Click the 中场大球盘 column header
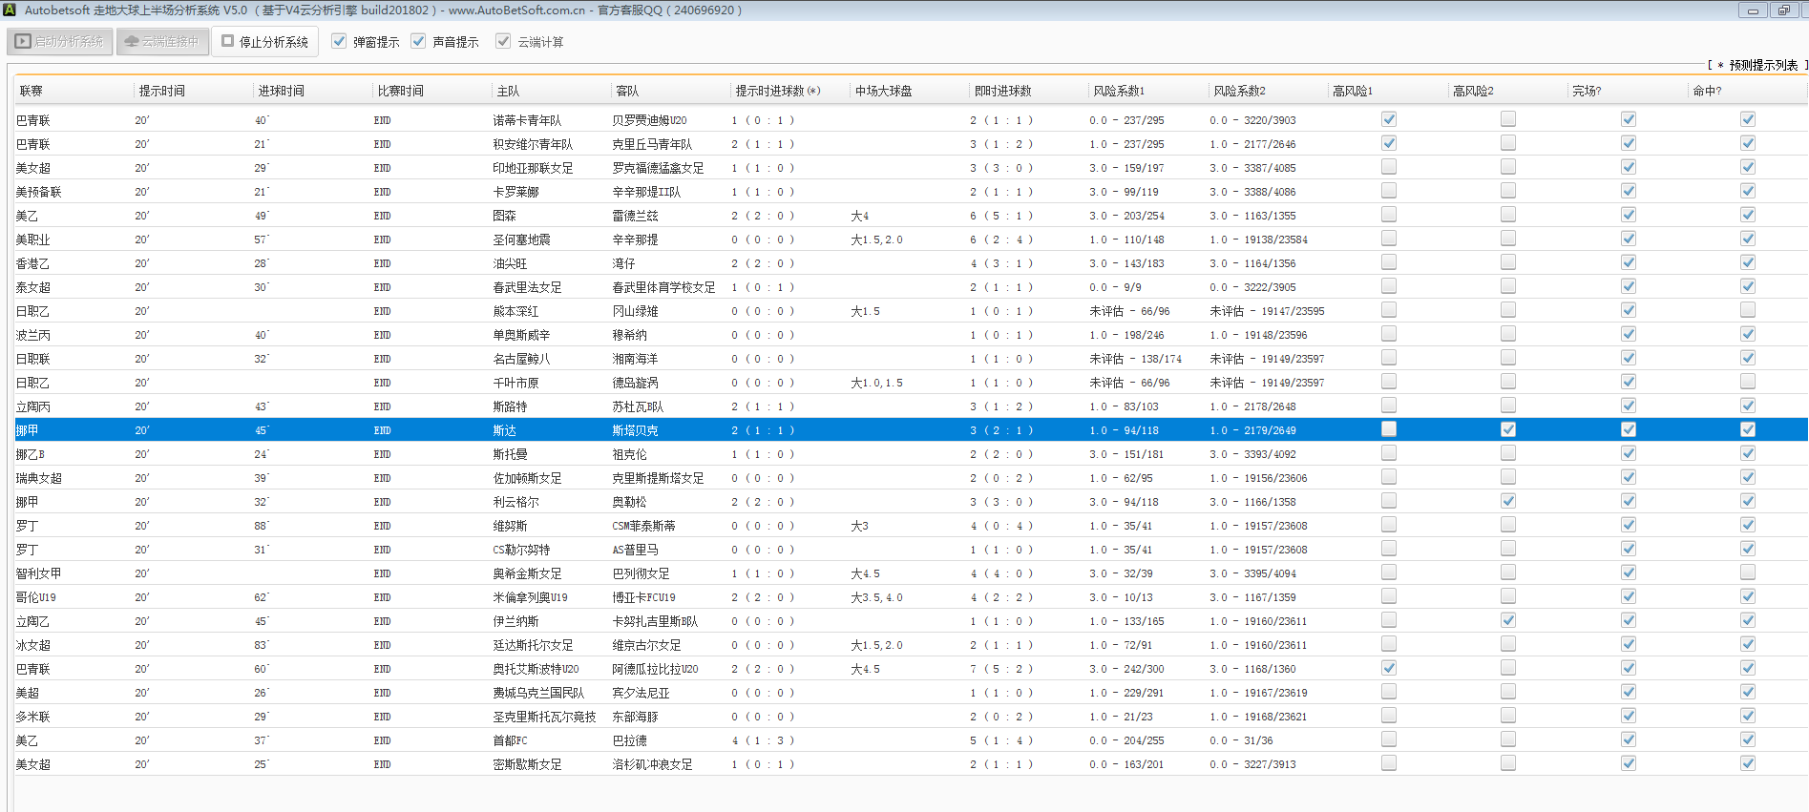 (x=883, y=91)
